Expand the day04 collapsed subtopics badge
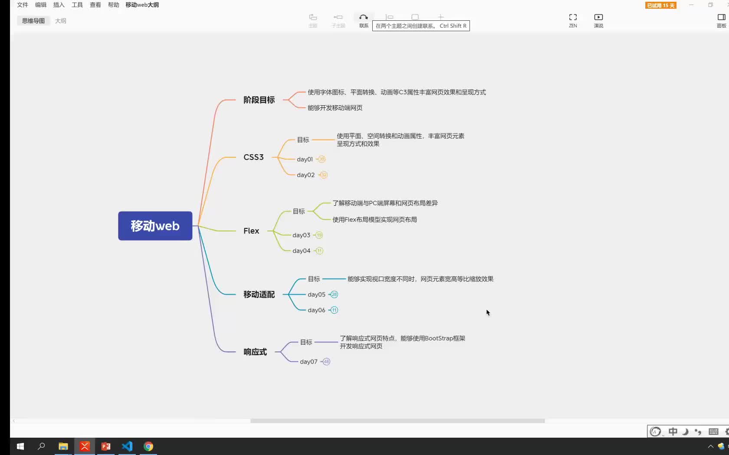Screen dimensions: 729x455 319,251
